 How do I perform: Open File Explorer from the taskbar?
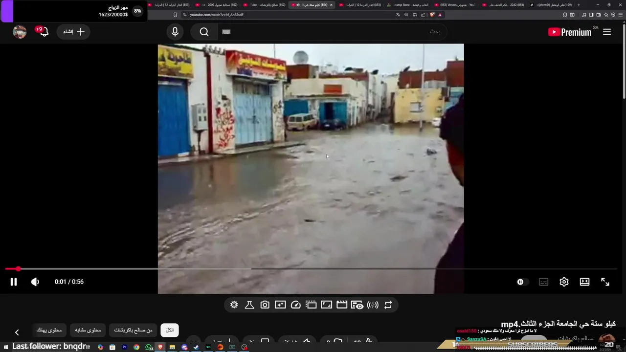tap(172, 347)
